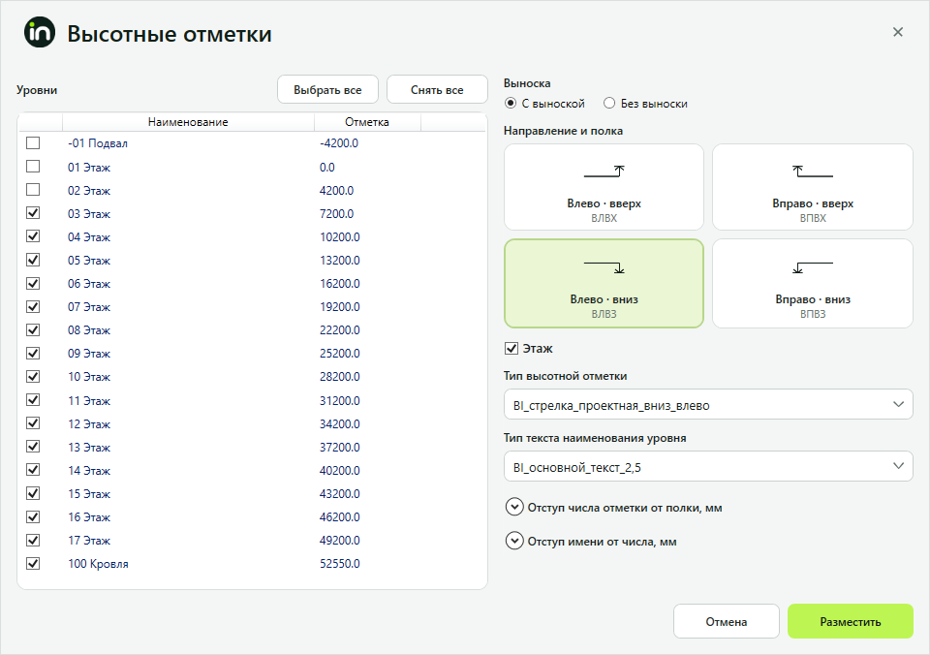Select the 'Вправо · вверх' direction card
This screenshot has width=930, height=655.
point(813,187)
